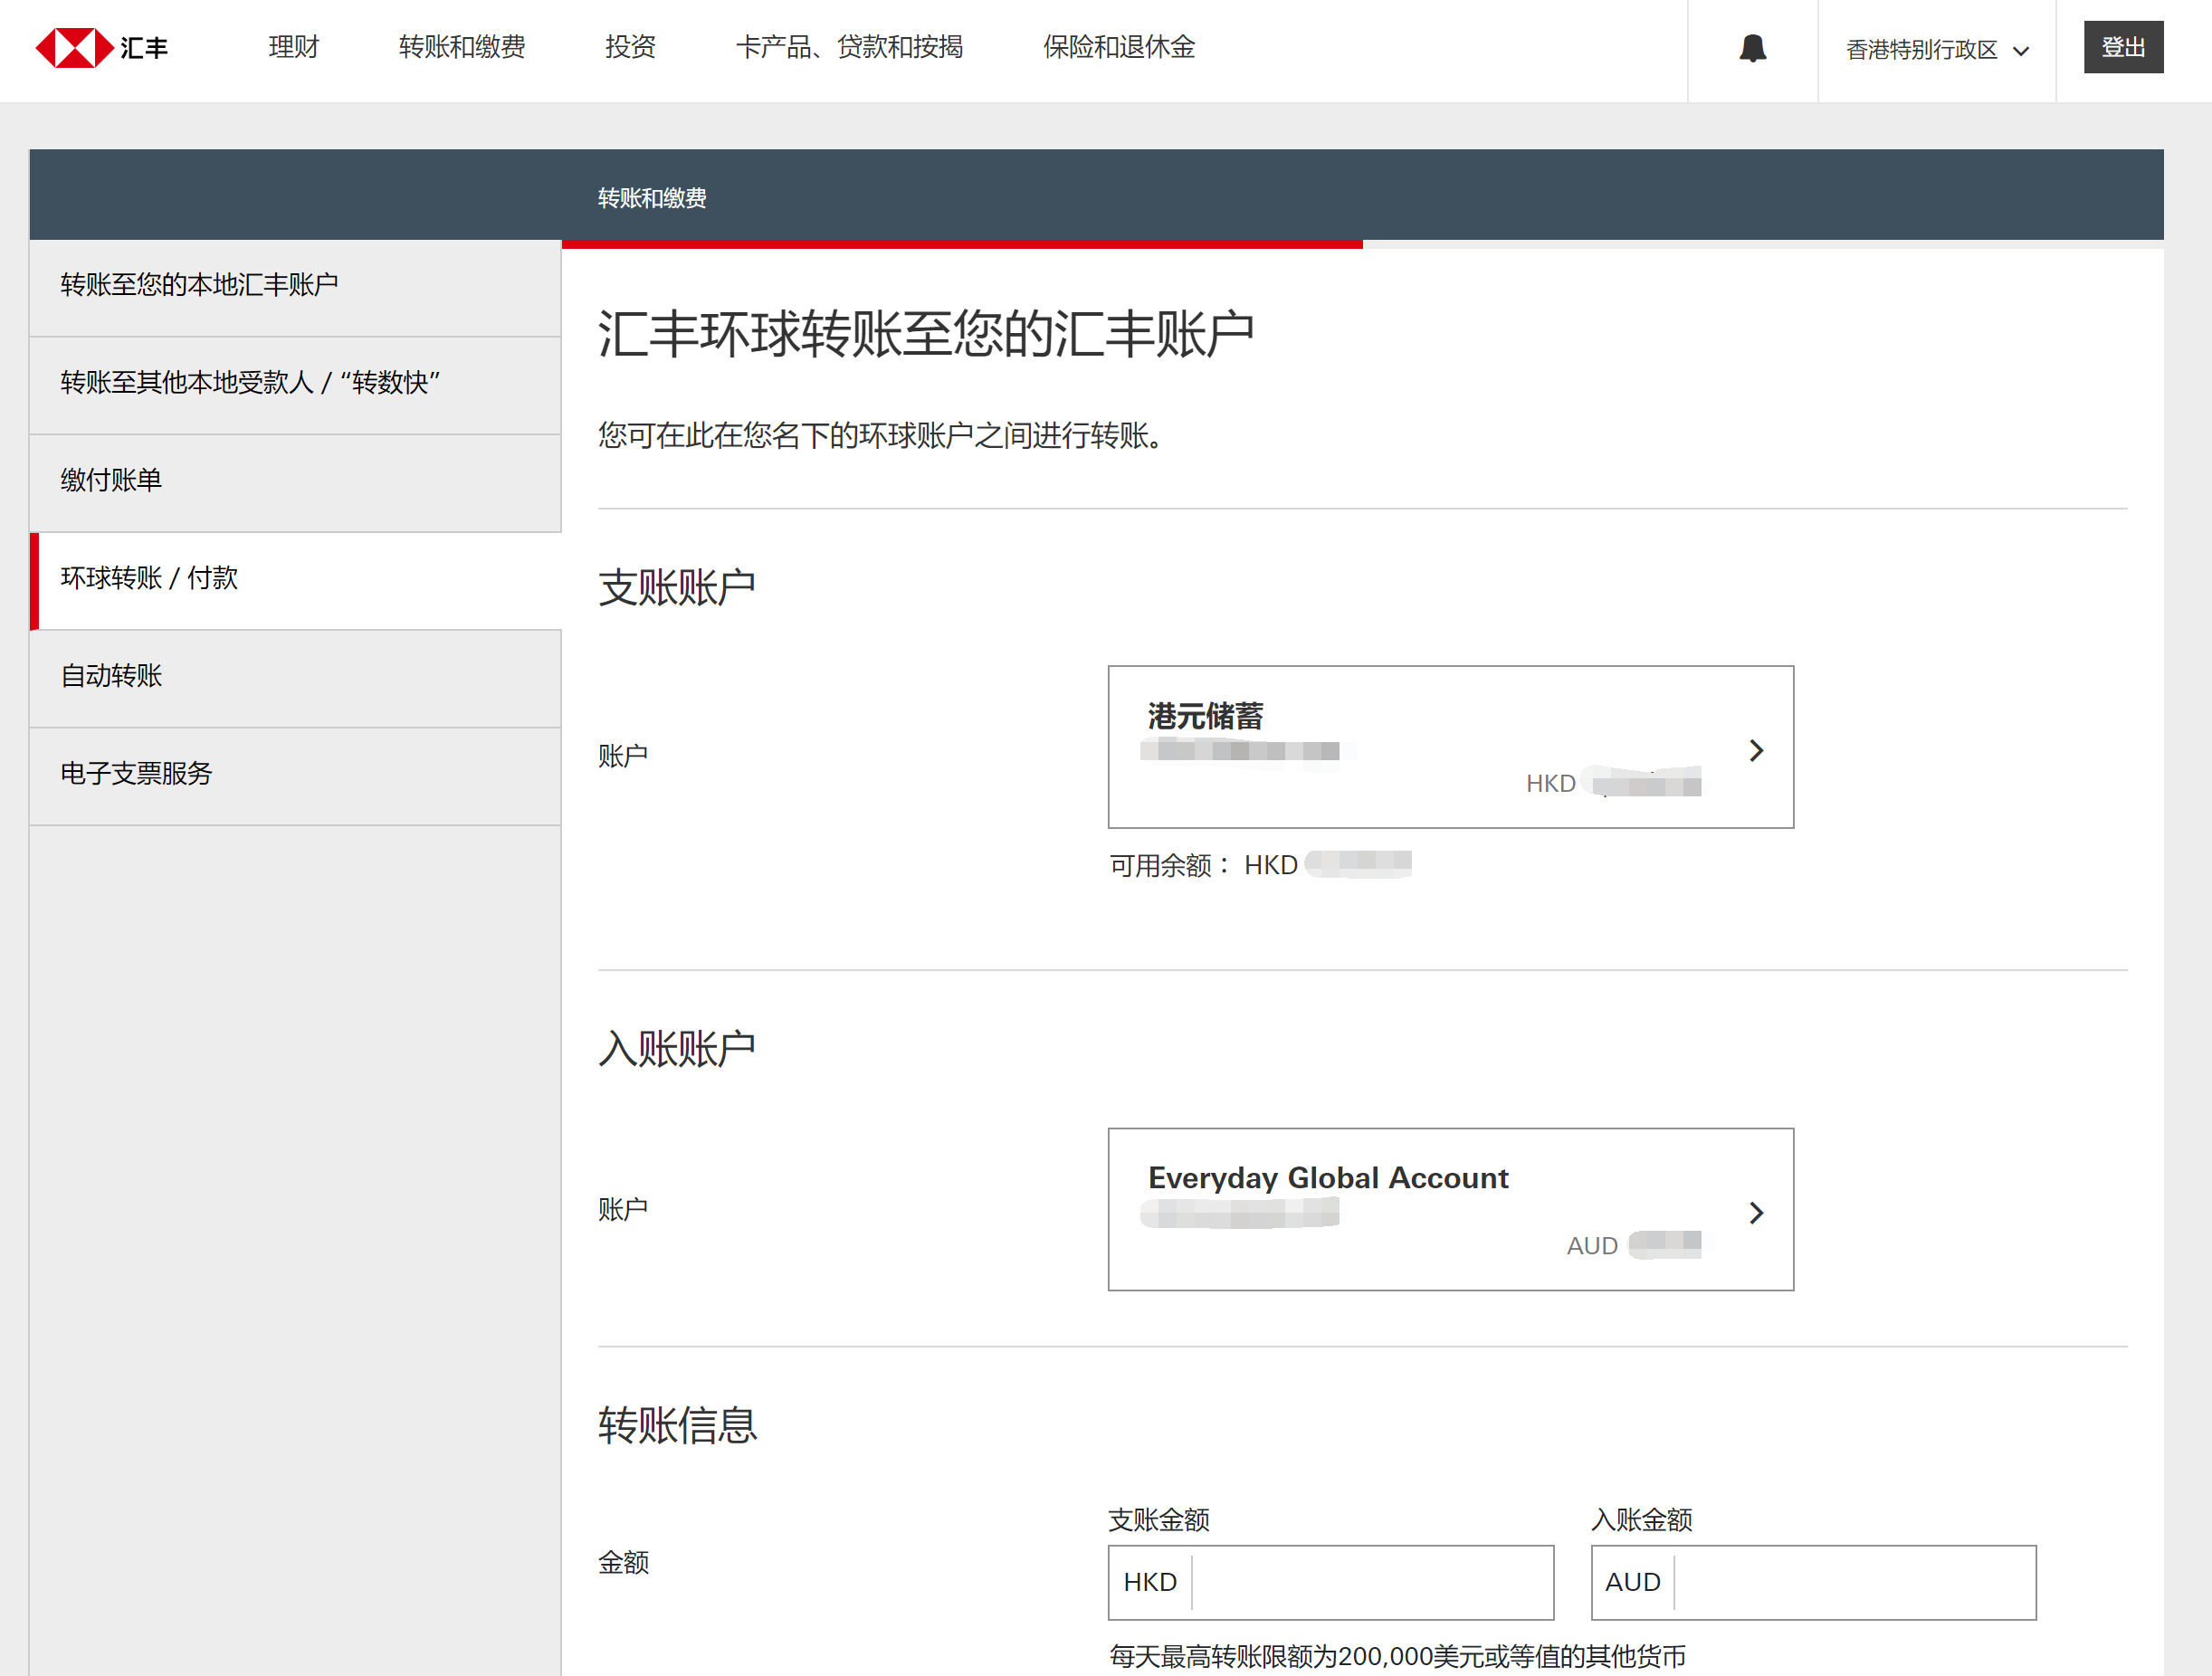Open the notifications bell
2212x1676 pixels.
point(1752,48)
